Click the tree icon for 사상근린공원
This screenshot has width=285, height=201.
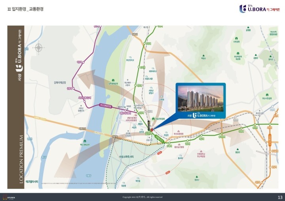[x=153, y=118]
